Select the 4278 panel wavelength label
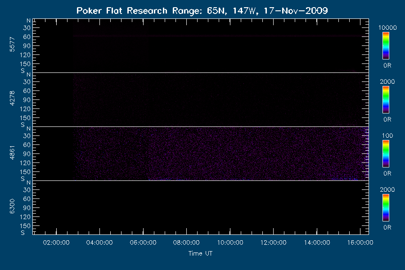The width and height of the screenshot is (405, 270). (12, 99)
